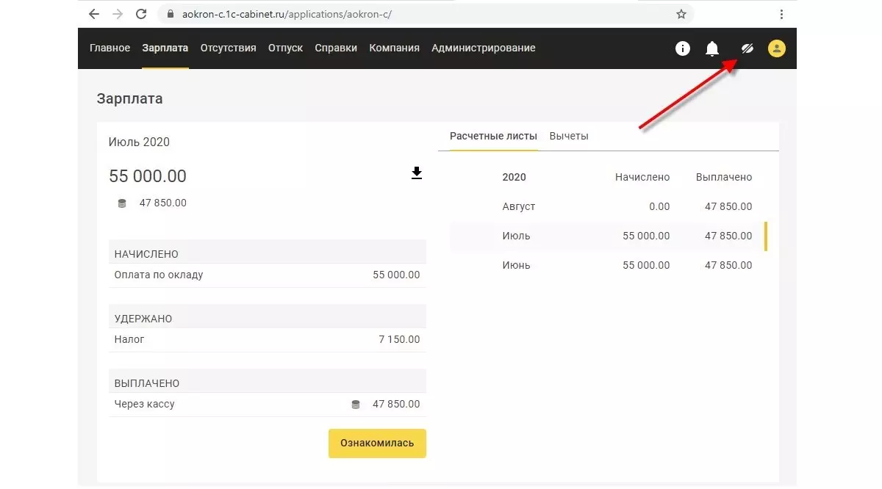Open the Компания section
The image size is (882, 489).
(x=394, y=48)
